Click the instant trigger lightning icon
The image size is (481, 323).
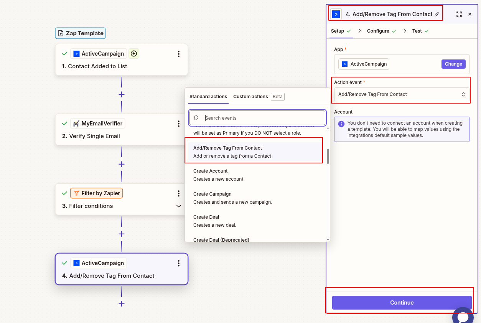point(133,53)
